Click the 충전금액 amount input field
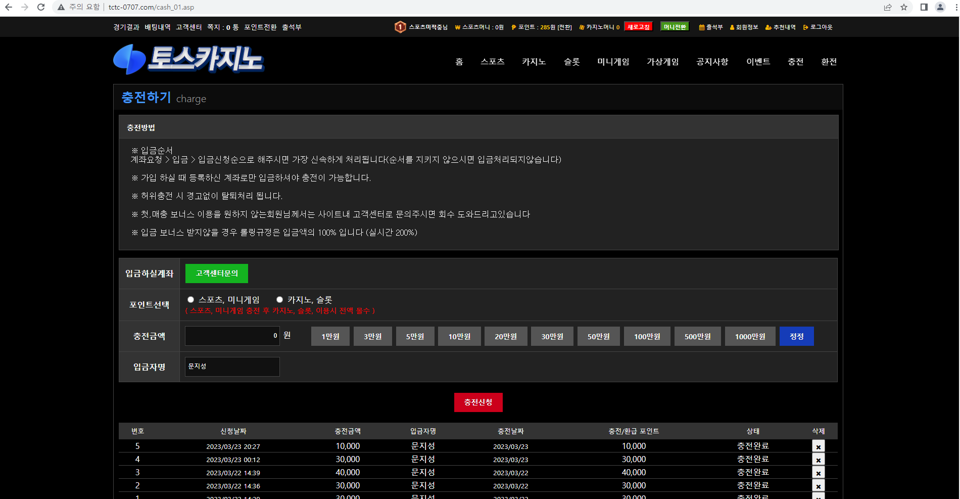Viewport: 960px width, 499px height. [232, 336]
